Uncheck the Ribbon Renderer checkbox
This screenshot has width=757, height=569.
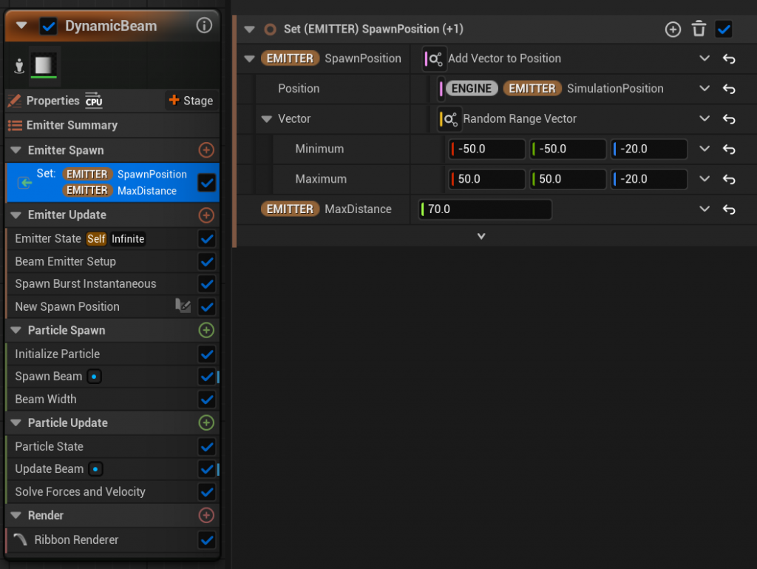pyautogui.click(x=207, y=540)
